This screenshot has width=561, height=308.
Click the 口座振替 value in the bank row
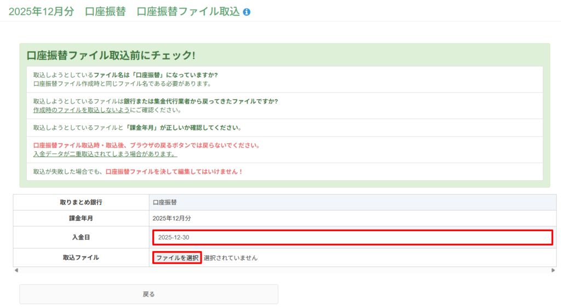coord(168,202)
